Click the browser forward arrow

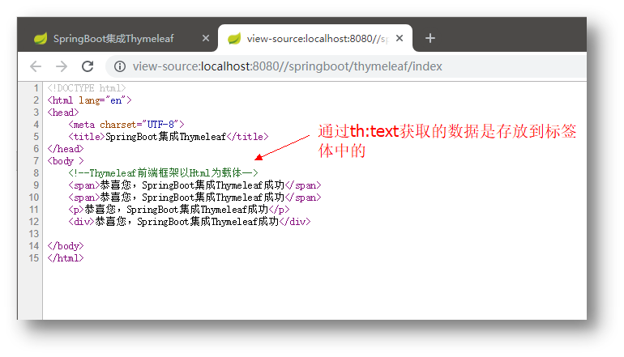62,66
